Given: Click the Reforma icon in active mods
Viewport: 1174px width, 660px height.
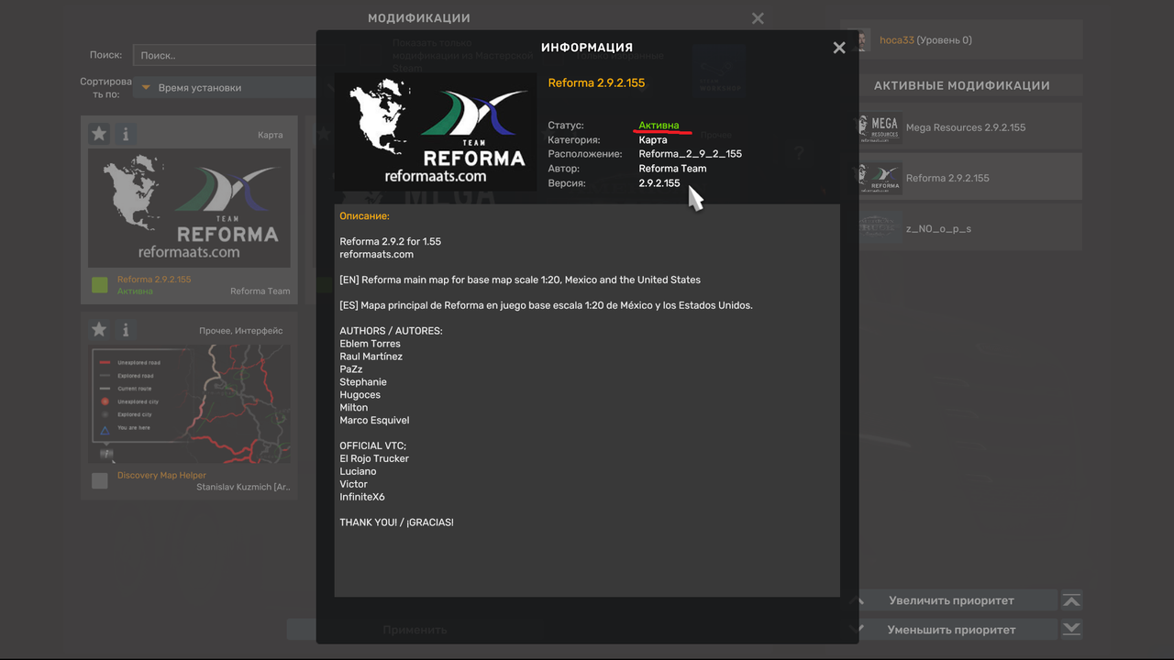Looking at the screenshot, I should pyautogui.click(x=879, y=178).
